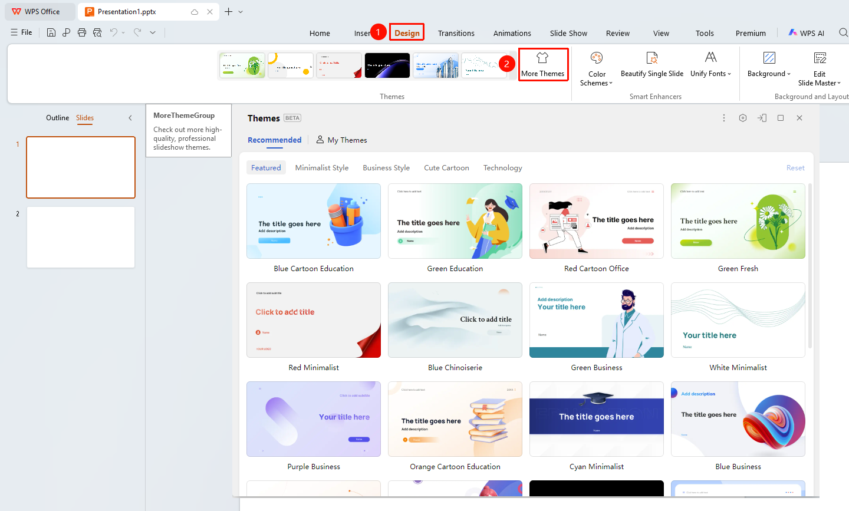Apply the Cyan Minimalist theme thumbnail
This screenshot has width=849, height=511.
[x=597, y=419]
